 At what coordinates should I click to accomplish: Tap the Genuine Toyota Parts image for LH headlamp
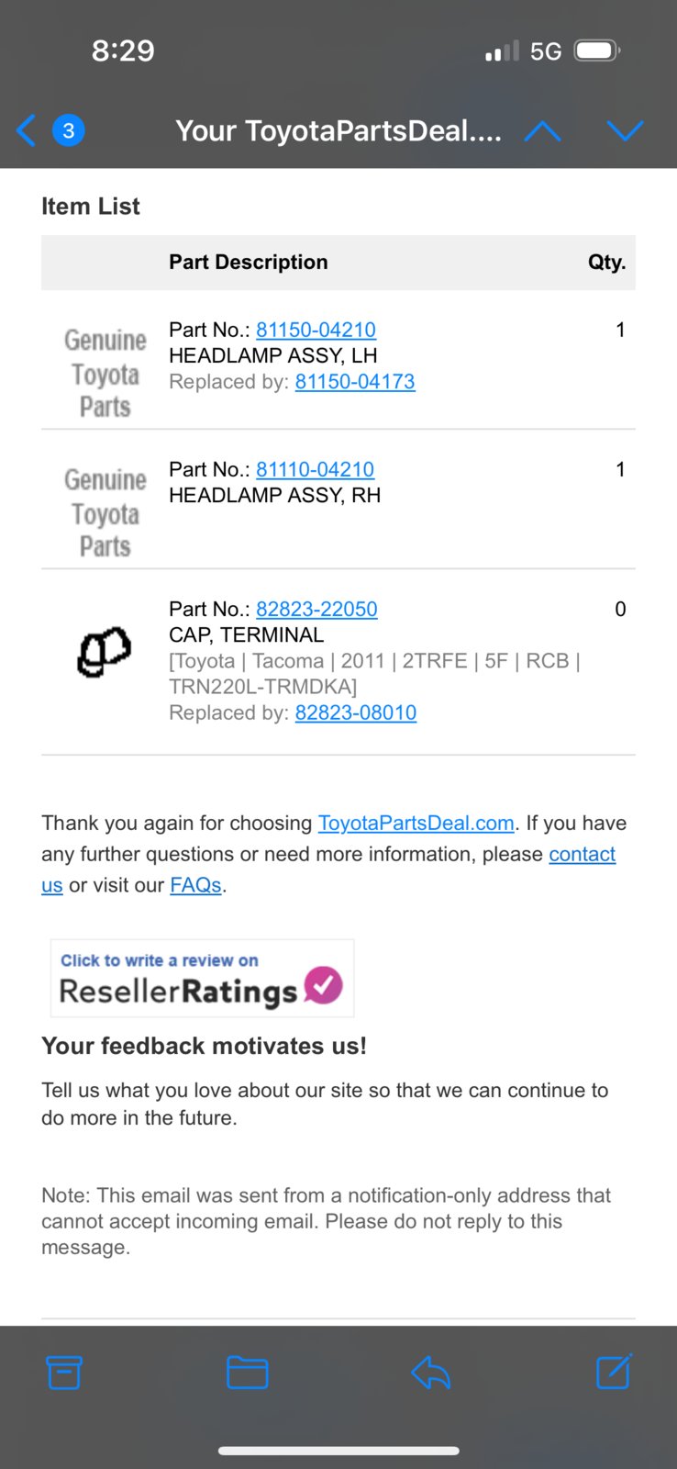coord(105,373)
